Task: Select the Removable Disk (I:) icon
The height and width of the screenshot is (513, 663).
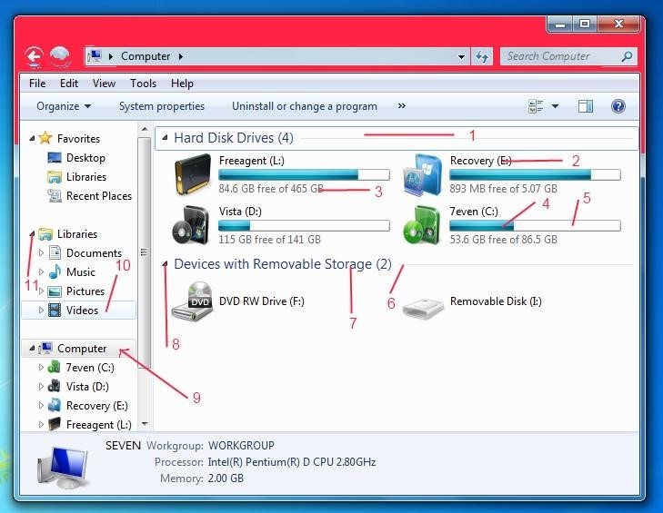Action: pyautogui.click(x=423, y=303)
